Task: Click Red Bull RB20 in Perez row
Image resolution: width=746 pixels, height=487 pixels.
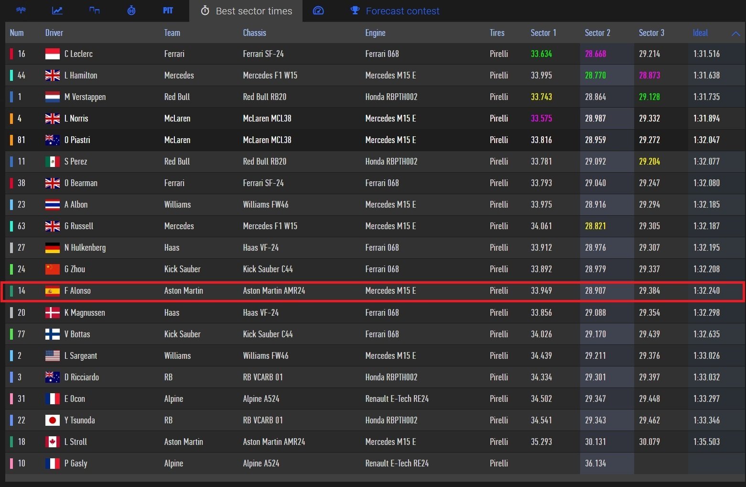Action: (265, 161)
